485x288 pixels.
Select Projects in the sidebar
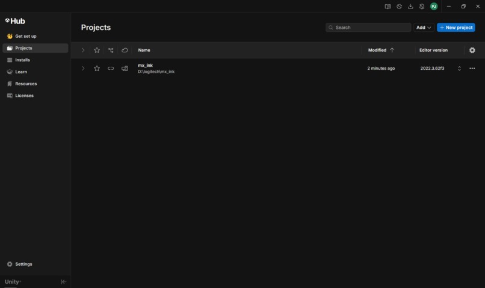[x=36, y=48]
